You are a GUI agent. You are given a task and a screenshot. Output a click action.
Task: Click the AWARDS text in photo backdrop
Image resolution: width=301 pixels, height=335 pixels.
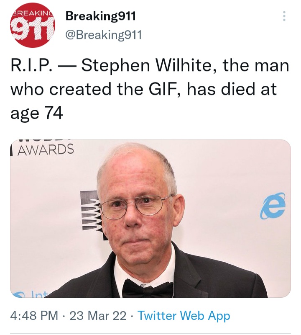tap(45, 149)
